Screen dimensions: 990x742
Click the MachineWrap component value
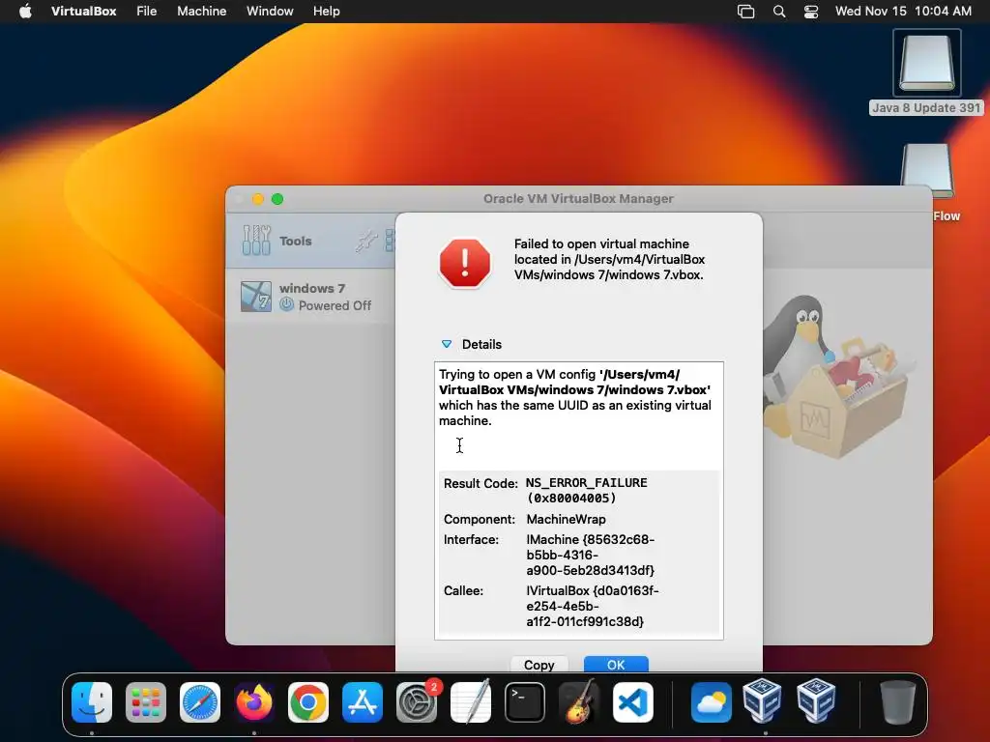tap(566, 519)
